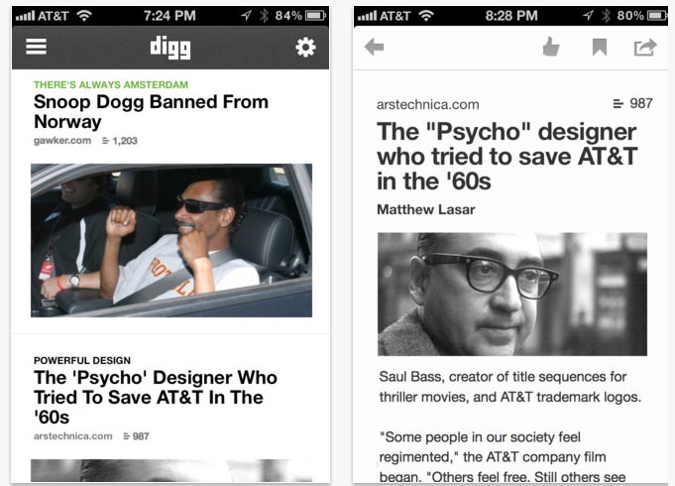Go back using the left arrow icon
Image resolution: width=675 pixels, height=486 pixels.
pyautogui.click(x=374, y=47)
